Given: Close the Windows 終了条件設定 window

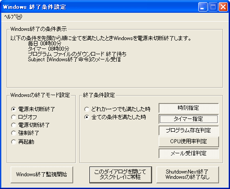Looking at the screenshot, I should [x=223, y=7].
